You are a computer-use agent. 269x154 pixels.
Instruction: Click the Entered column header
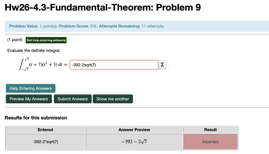(x=45, y=130)
